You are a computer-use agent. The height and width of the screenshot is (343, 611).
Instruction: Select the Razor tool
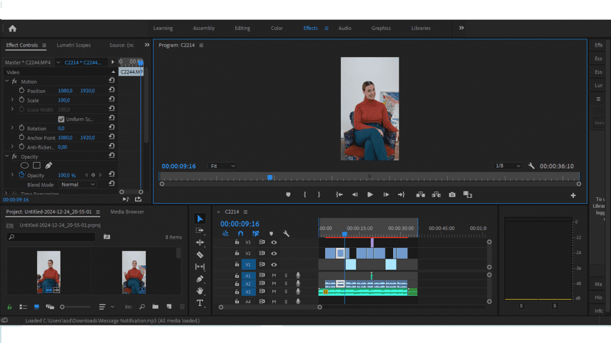tap(200, 255)
